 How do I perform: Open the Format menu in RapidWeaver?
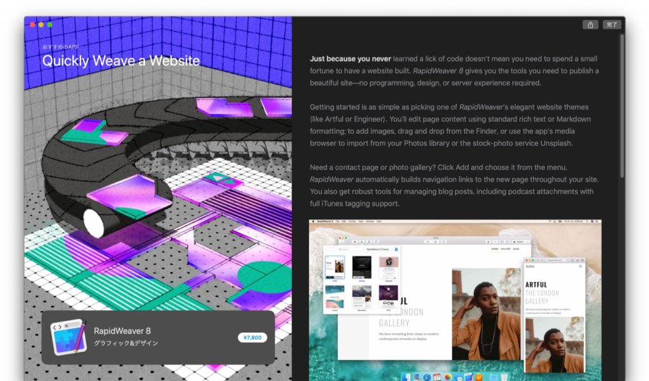(351, 221)
